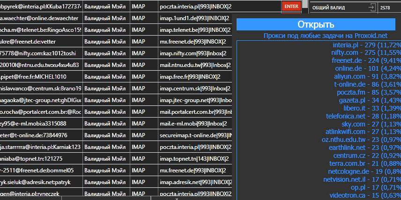
Task: Click the imap.free.fr|993|INBOX|2 server cell
Action: (195, 77)
